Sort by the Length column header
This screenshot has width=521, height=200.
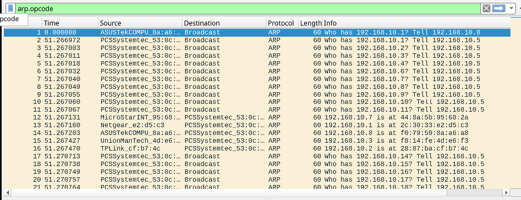tap(310, 23)
